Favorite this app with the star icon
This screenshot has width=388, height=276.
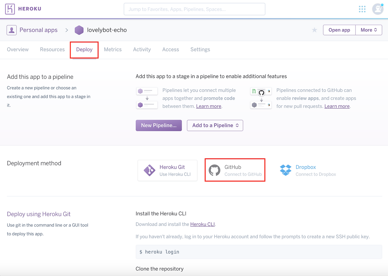(x=315, y=30)
